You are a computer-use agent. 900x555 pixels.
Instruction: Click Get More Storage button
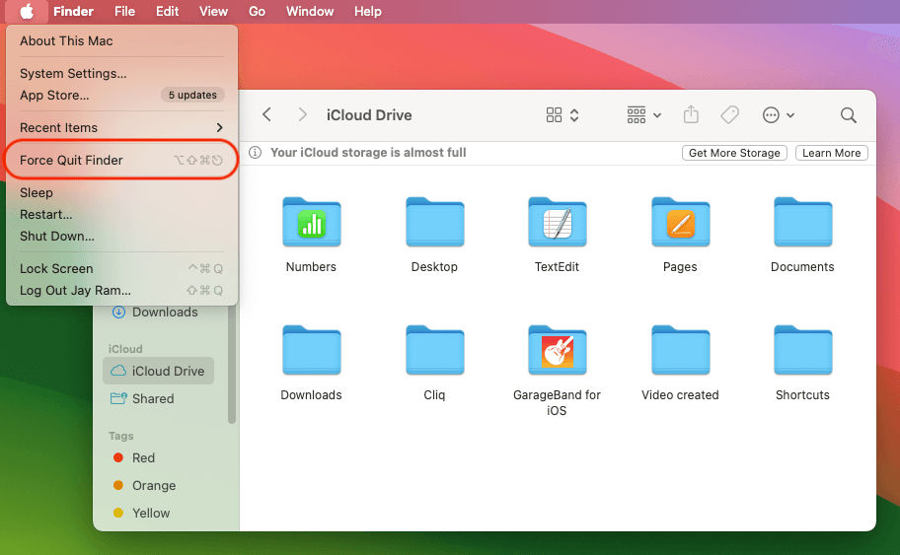click(734, 153)
